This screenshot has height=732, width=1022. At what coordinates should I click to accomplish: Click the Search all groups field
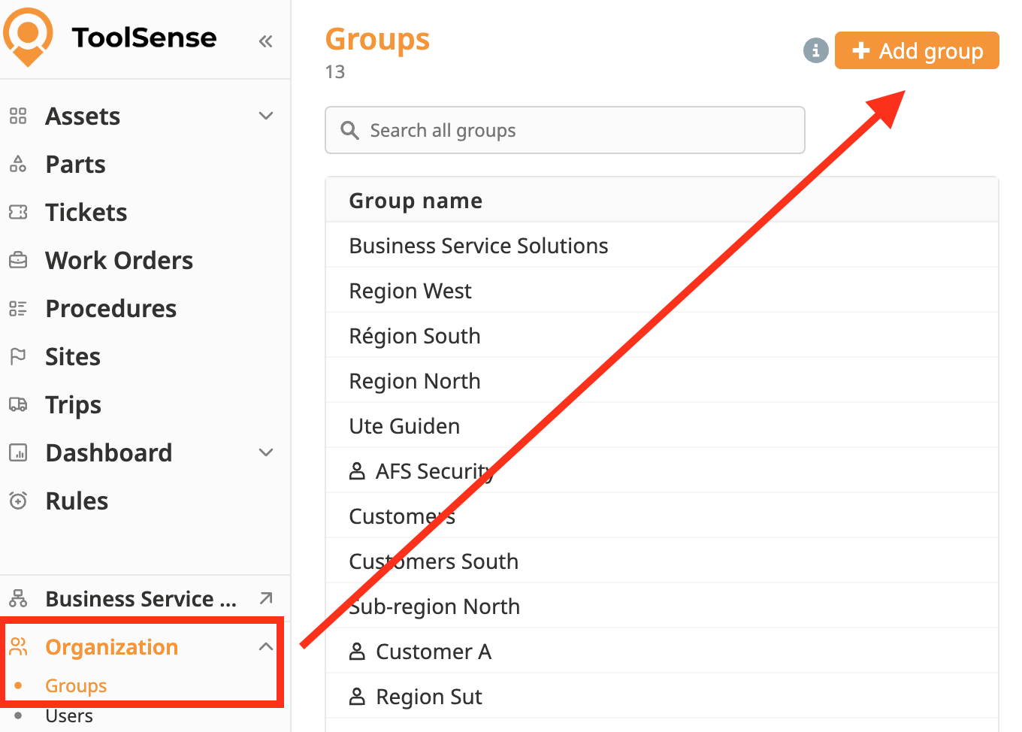[x=565, y=131]
